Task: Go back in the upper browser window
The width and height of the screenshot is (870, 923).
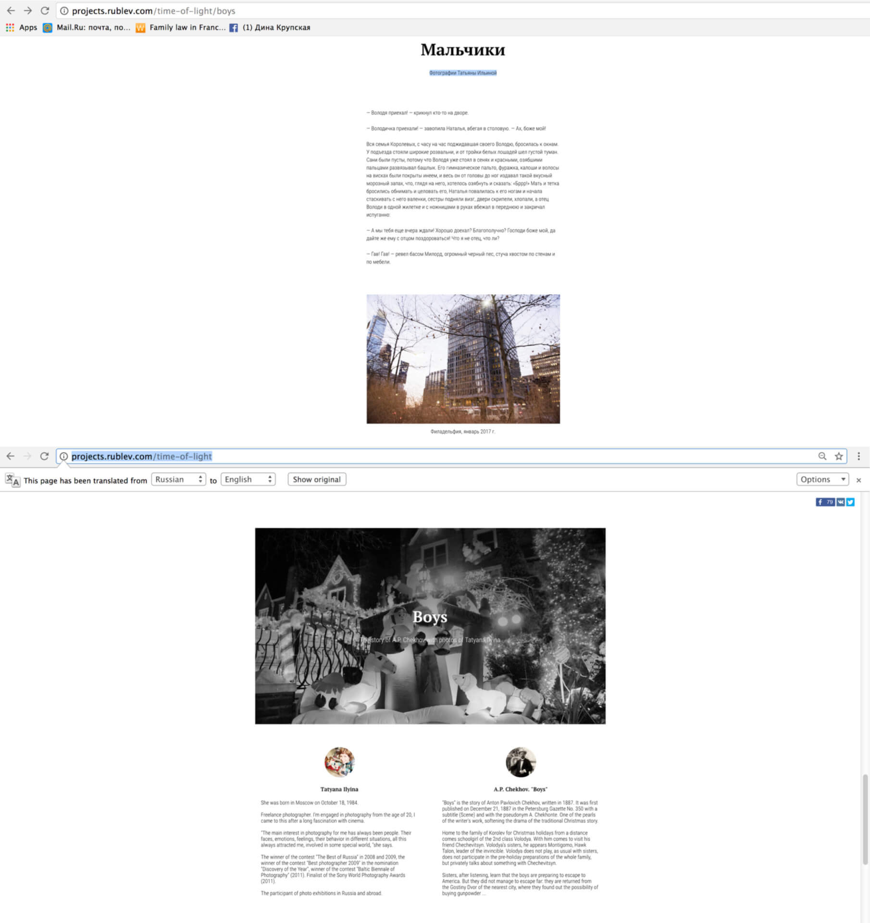Action: (x=11, y=11)
